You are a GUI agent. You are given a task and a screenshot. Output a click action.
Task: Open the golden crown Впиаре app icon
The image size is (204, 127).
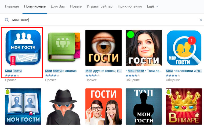coord(184,106)
